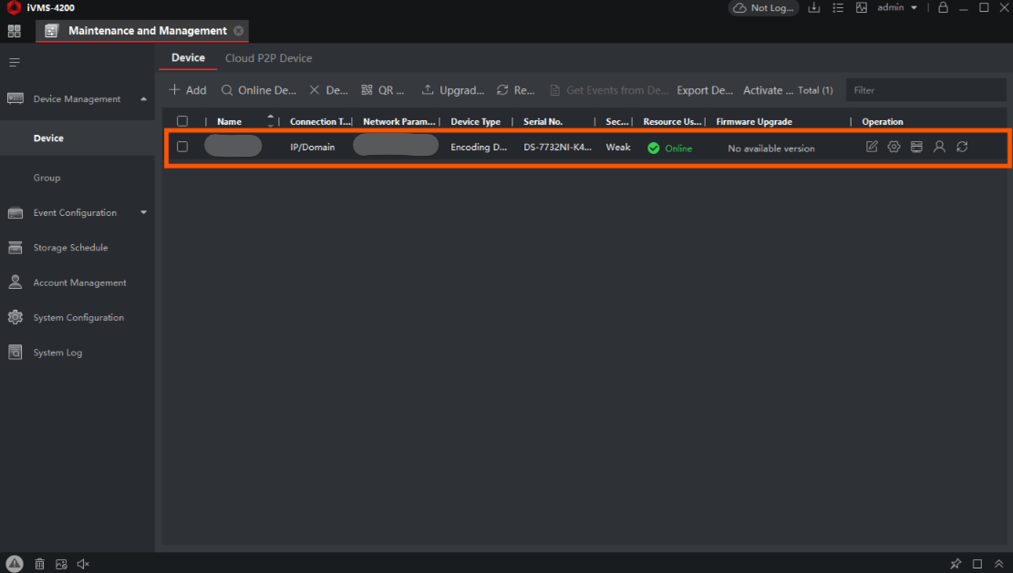Open Account Management in the sidebar
This screenshot has height=573, width=1013.
tap(78, 282)
